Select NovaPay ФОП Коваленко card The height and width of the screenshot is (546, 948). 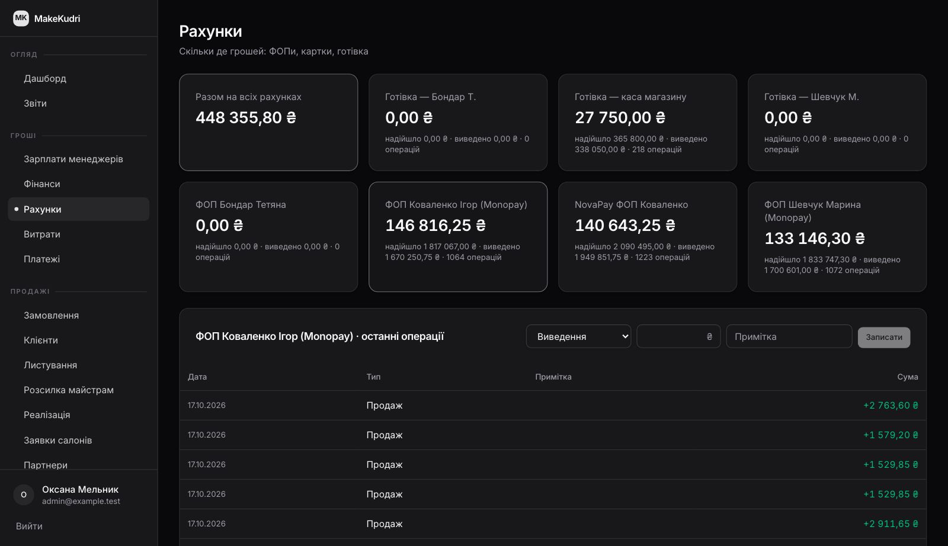click(648, 237)
